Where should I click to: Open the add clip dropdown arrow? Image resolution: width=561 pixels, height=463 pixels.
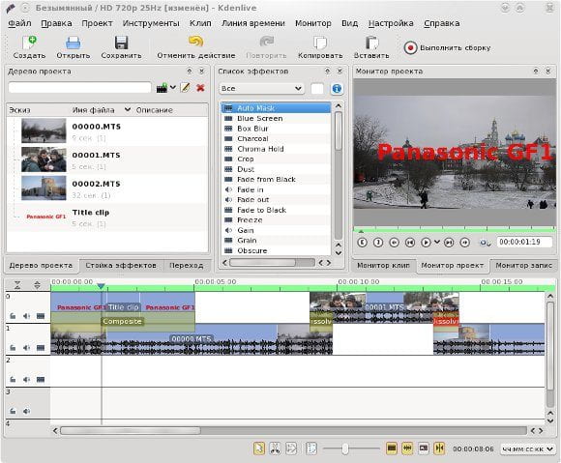[x=173, y=87]
